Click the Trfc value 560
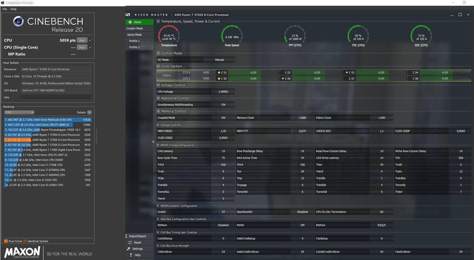The width and height of the screenshot is (474, 260). point(461,158)
